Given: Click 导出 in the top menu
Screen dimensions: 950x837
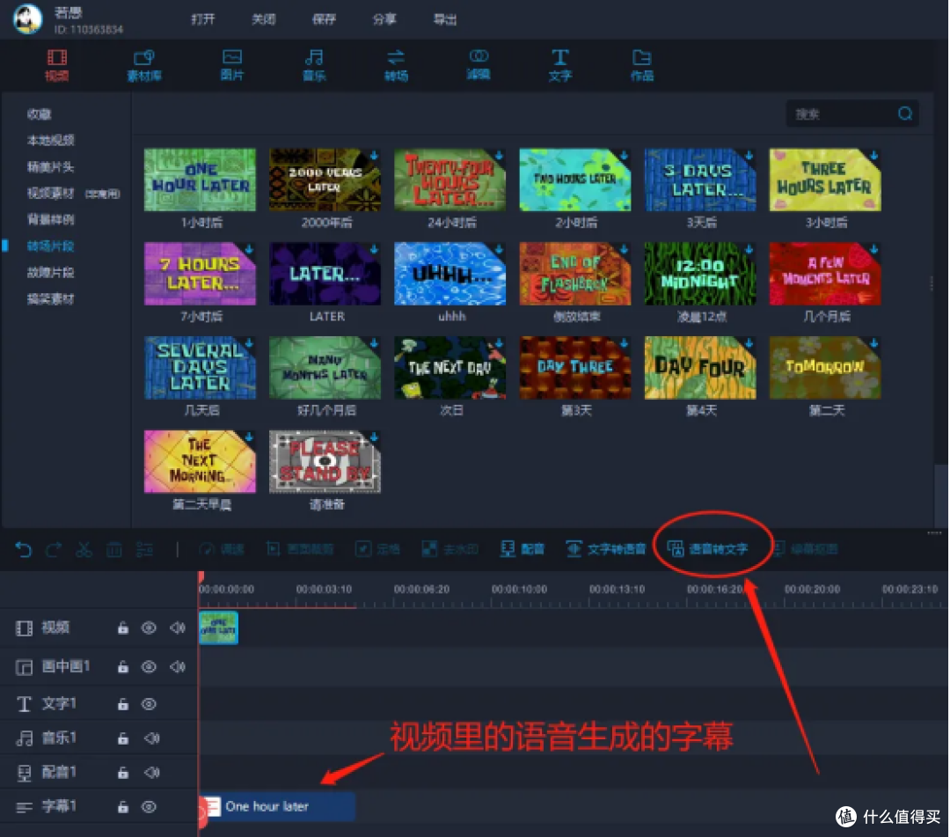Looking at the screenshot, I should click(x=445, y=19).
